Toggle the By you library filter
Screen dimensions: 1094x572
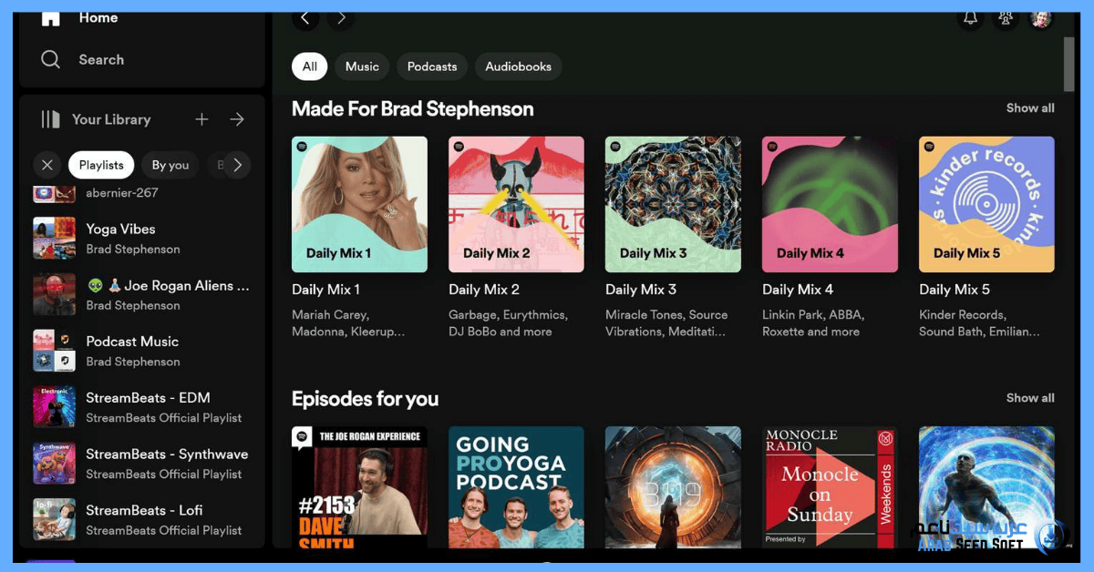[x=170, y=165]
